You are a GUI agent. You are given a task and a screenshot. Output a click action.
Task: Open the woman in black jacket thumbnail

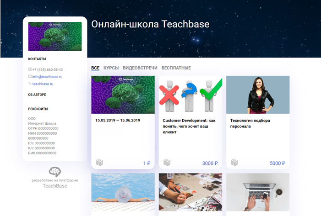[x=258, y=95]
